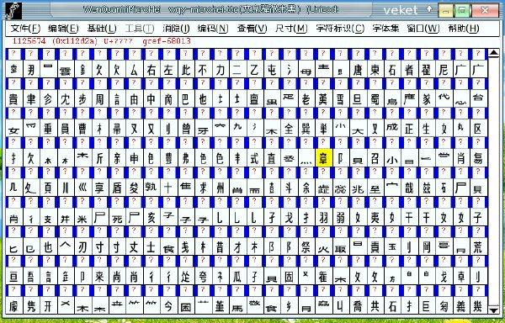Click the scrollbar down arrow
The image size is (505, 323).
point(493,310)
